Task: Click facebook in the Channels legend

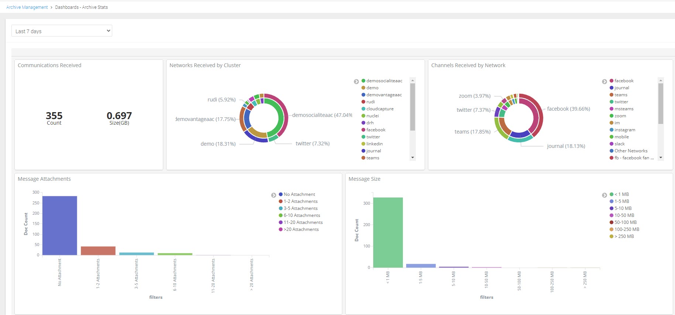Action: (x=621, y=81)
